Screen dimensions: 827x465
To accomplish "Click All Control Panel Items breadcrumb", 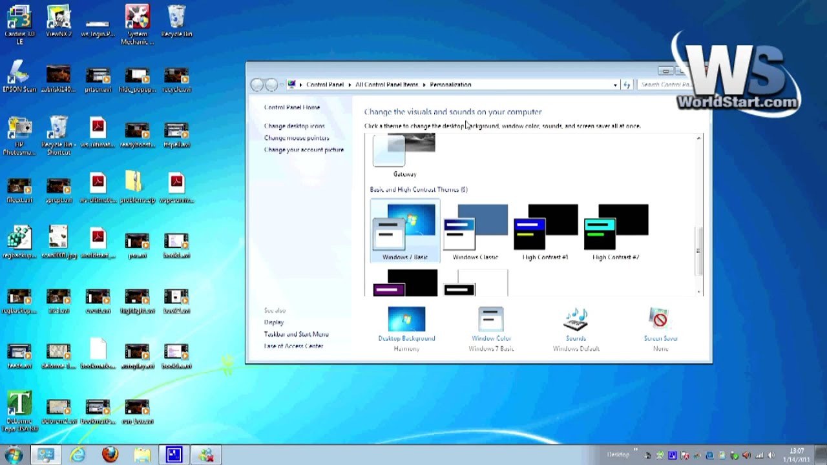I will tap(386, 85).
